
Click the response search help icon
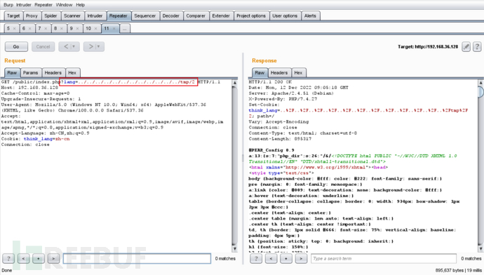[x=256, y=258]
